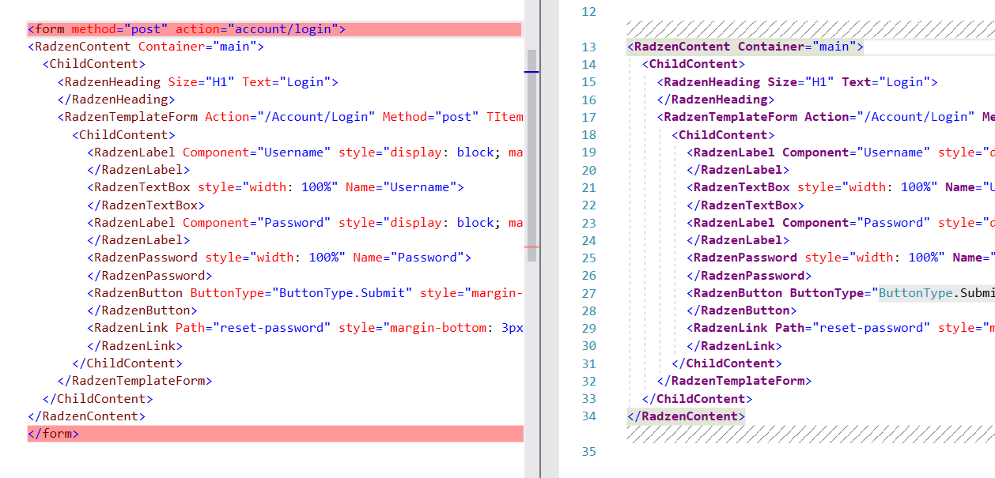Click the blue change marker in left scrollbar
This screenshot has height=478, width=995.
click(x=531, y=72)
